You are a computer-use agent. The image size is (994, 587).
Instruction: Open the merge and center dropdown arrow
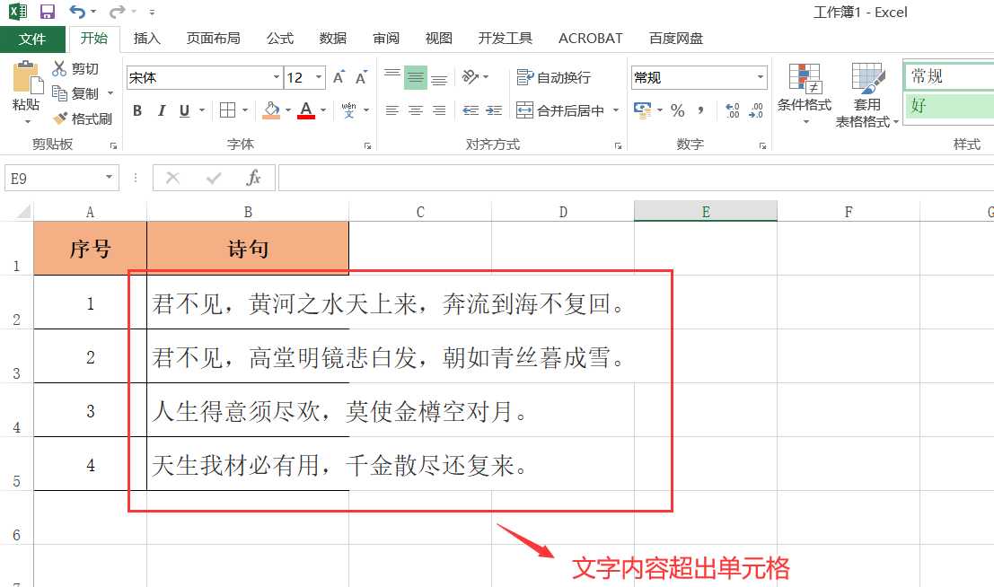pyautogui.click(x=616, y=110)
